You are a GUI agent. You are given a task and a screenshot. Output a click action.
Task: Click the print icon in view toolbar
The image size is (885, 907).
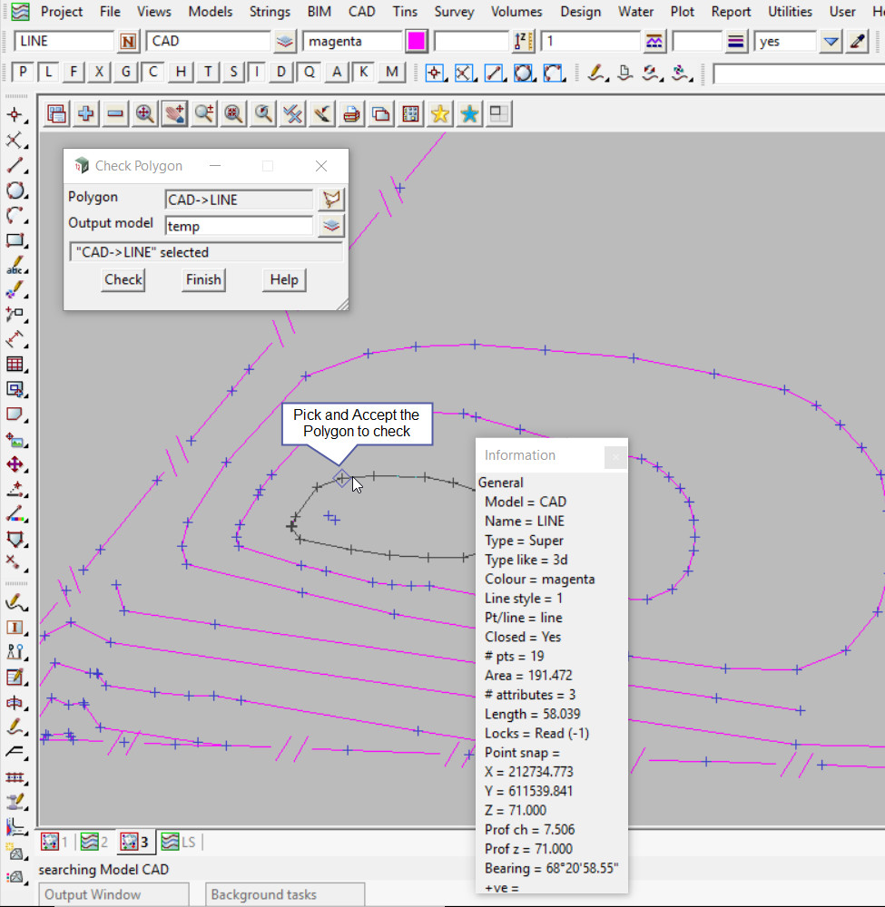[x=351, y=113]
